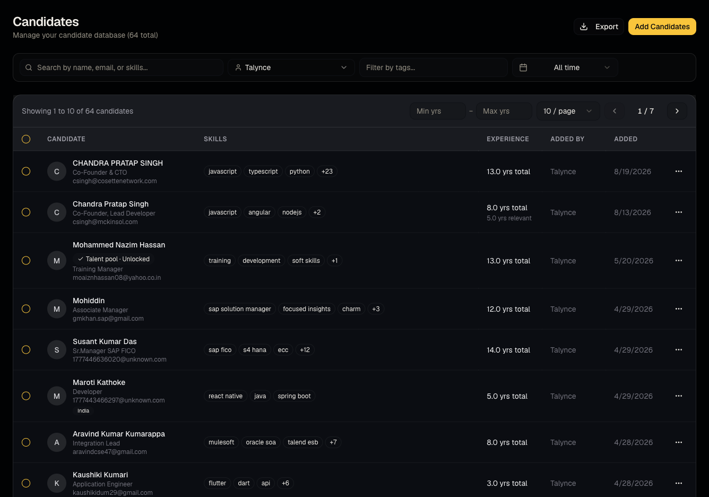The image size is (709, 497).
Task: Open the All time date range dropdown
Action: [x=565, y=67]
